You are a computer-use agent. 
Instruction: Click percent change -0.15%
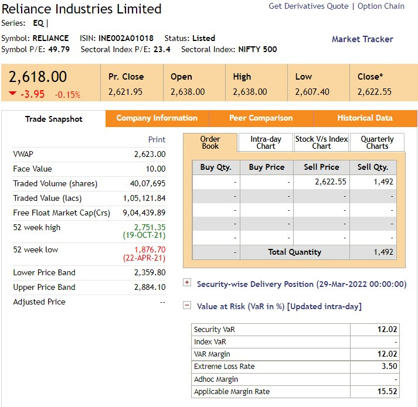point(67,94)
